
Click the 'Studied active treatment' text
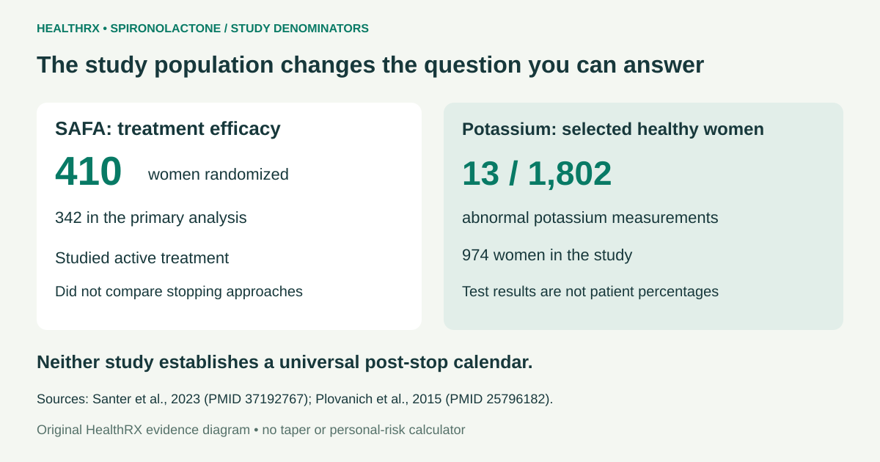pos(142,258)
